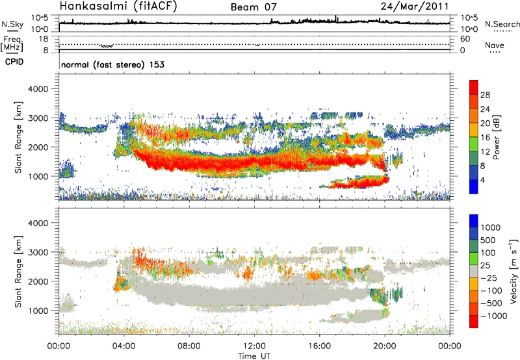Click the 'Hankasalmi (fitACF)' plot title
Viewport: 520px width, 360px height.
(x=118, y=6)
